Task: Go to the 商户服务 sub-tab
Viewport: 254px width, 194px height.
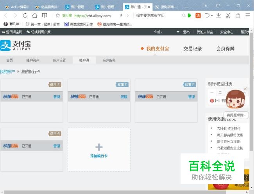Action: pyautogui.click(x=109, y=60)
